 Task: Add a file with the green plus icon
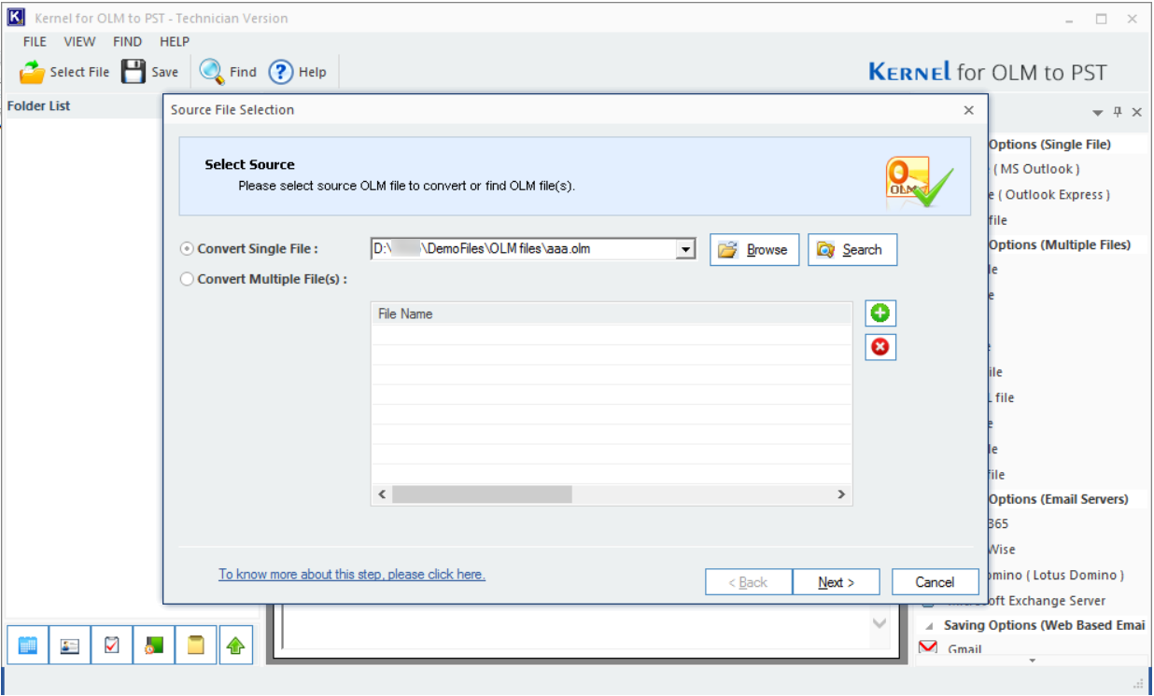tap(880, 313)
